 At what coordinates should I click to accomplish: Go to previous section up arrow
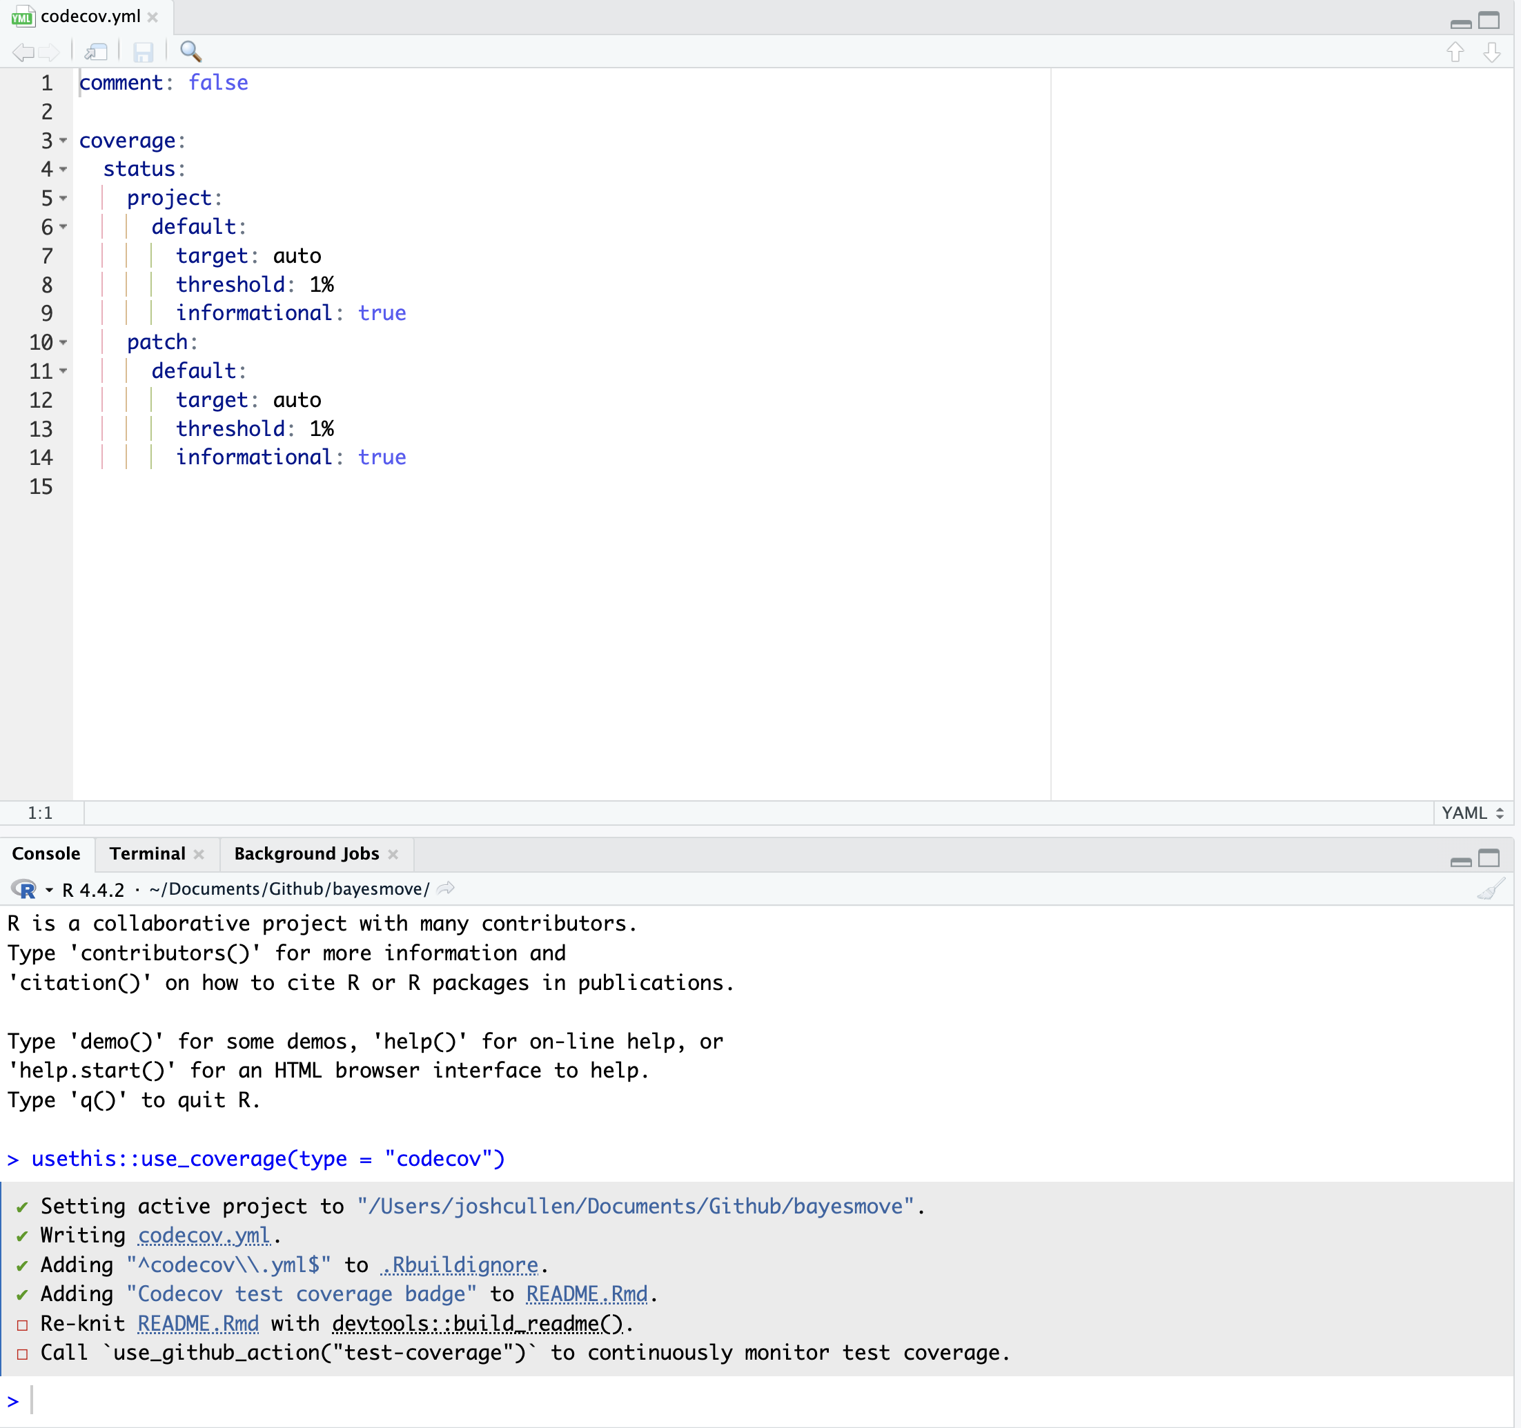point(1455,52)
